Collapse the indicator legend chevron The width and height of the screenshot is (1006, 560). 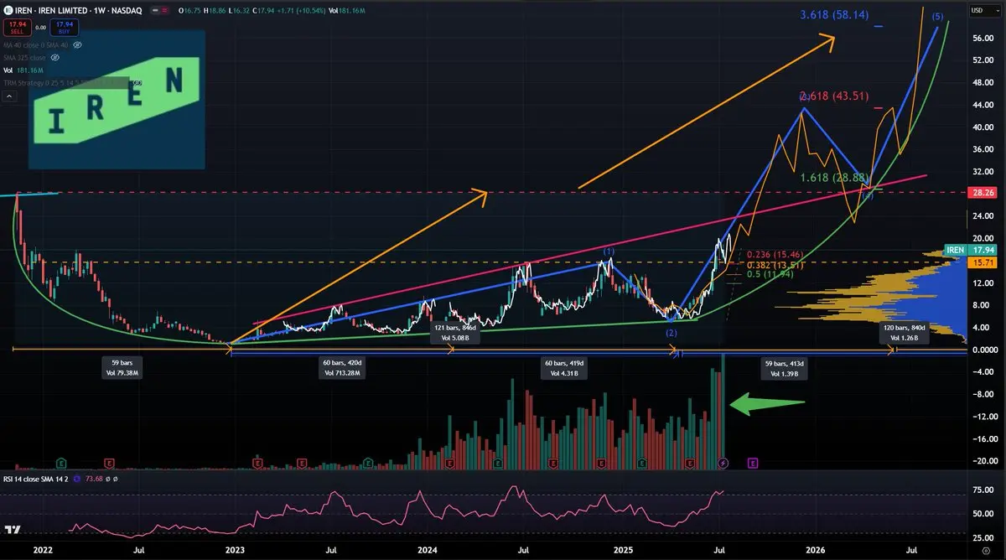point(8,96)
